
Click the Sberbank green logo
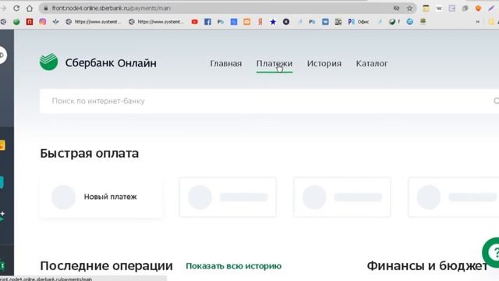pyautogui.click(x=48, y=62)
